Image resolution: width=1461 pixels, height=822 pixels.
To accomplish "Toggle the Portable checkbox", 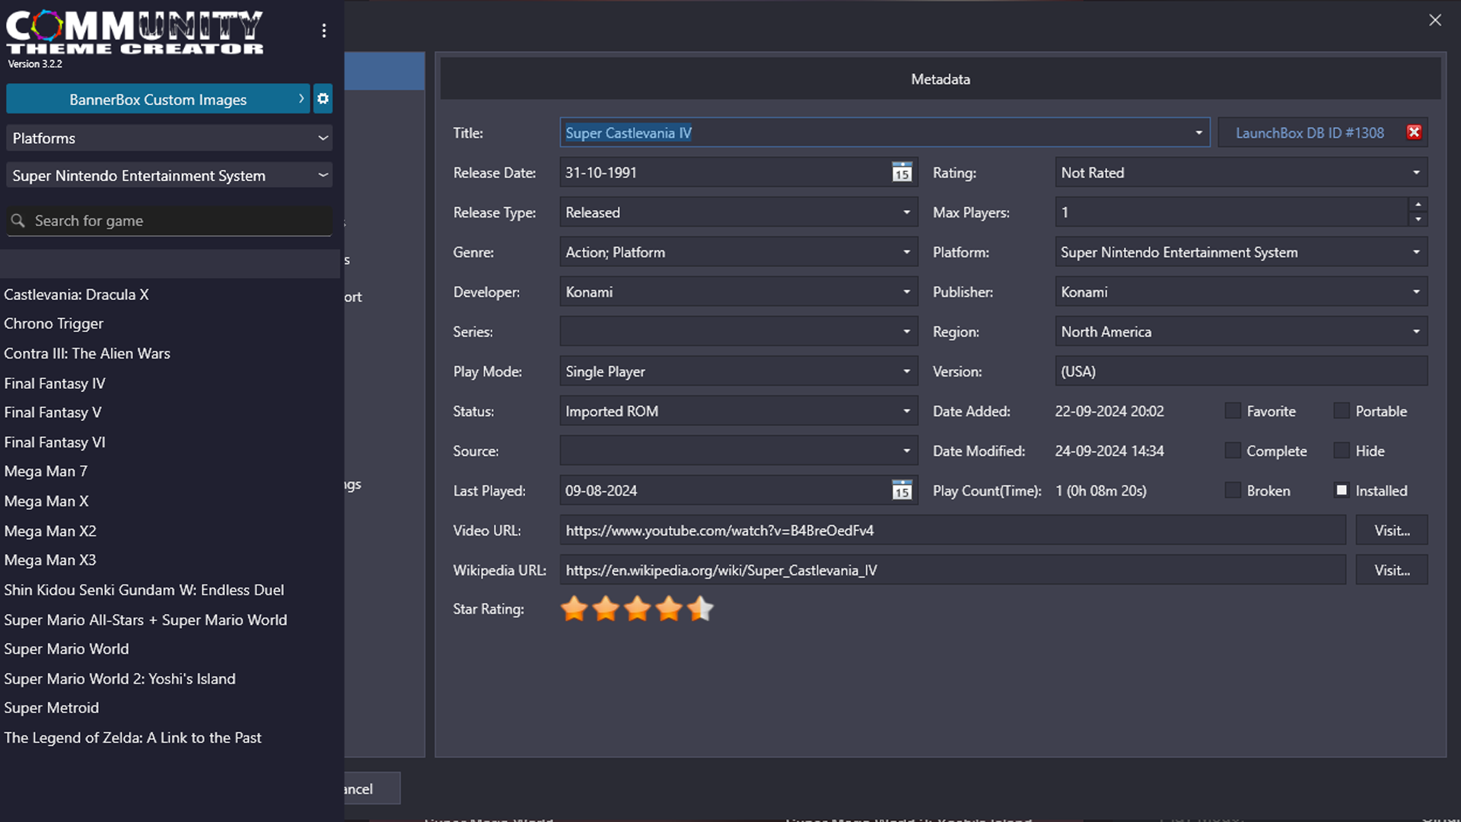I will [x=1342, y=411].
